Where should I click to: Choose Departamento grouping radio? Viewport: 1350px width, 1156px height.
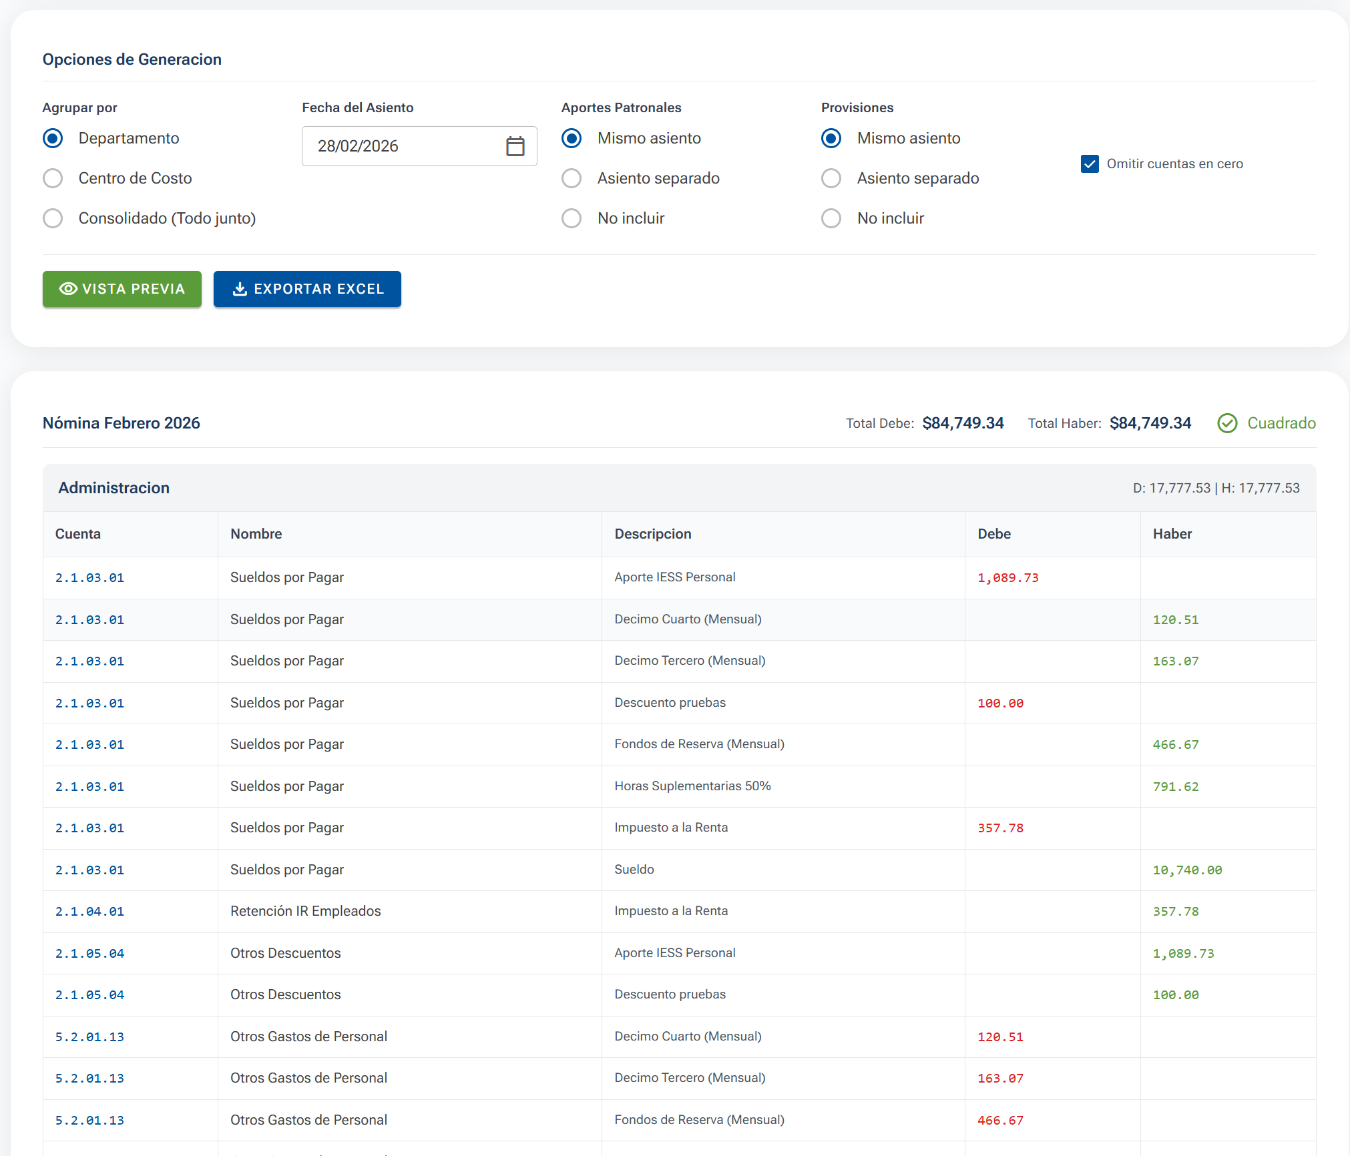[x=53, y=138]
